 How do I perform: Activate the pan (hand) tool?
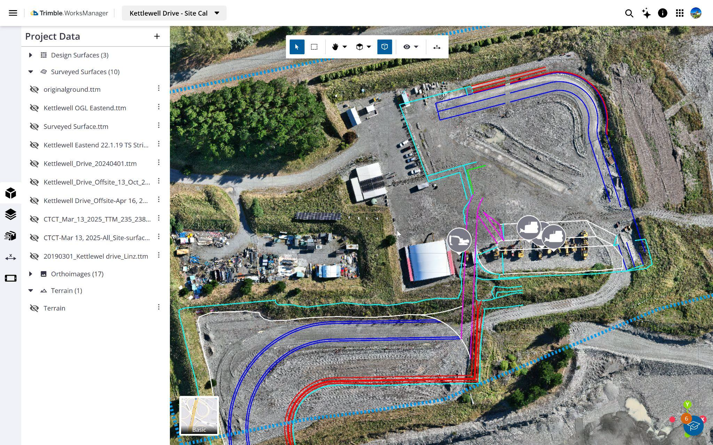pos(335,46)
